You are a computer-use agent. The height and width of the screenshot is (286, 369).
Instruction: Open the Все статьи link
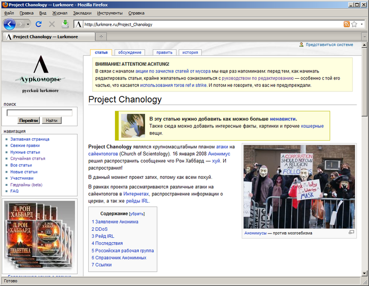click(21, 165)
